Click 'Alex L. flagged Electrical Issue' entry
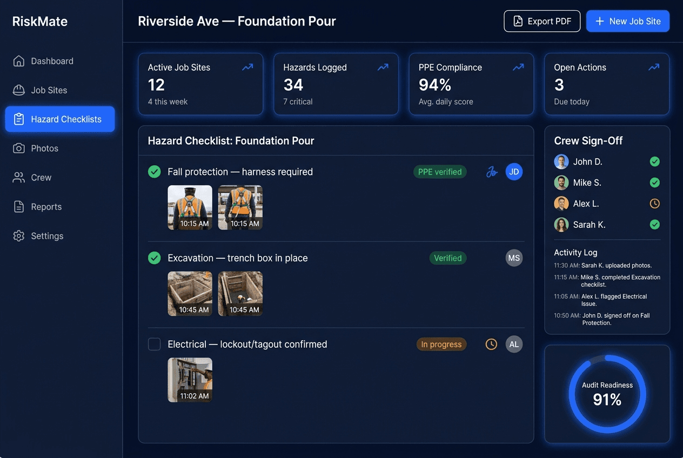 point(601,300)
